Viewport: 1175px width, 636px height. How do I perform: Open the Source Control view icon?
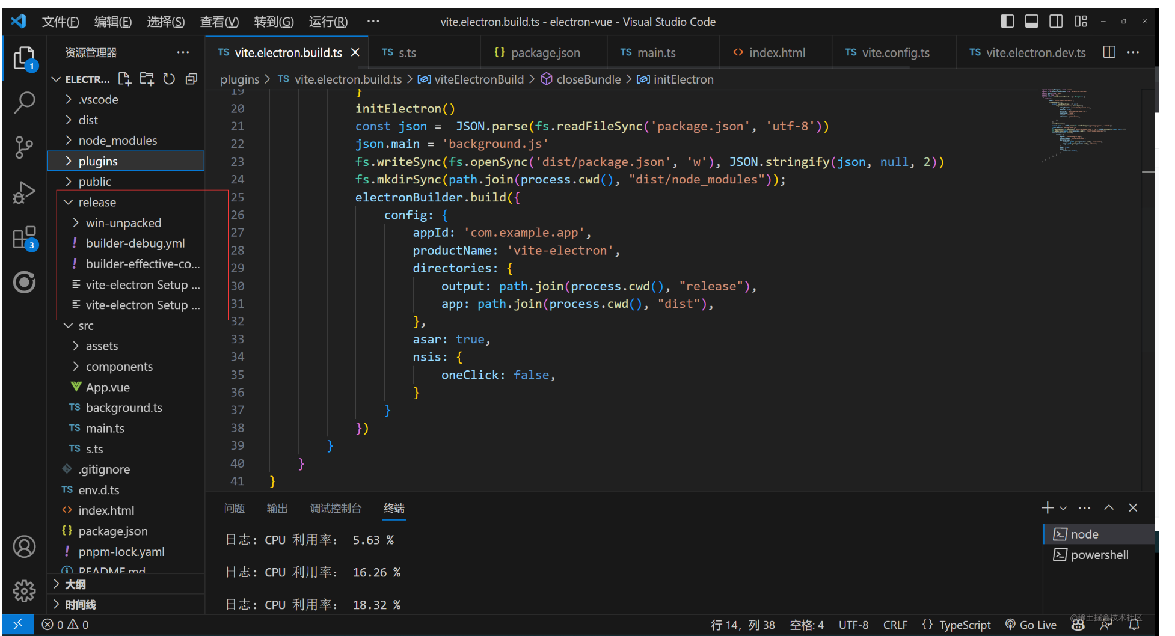coord(24,147)
